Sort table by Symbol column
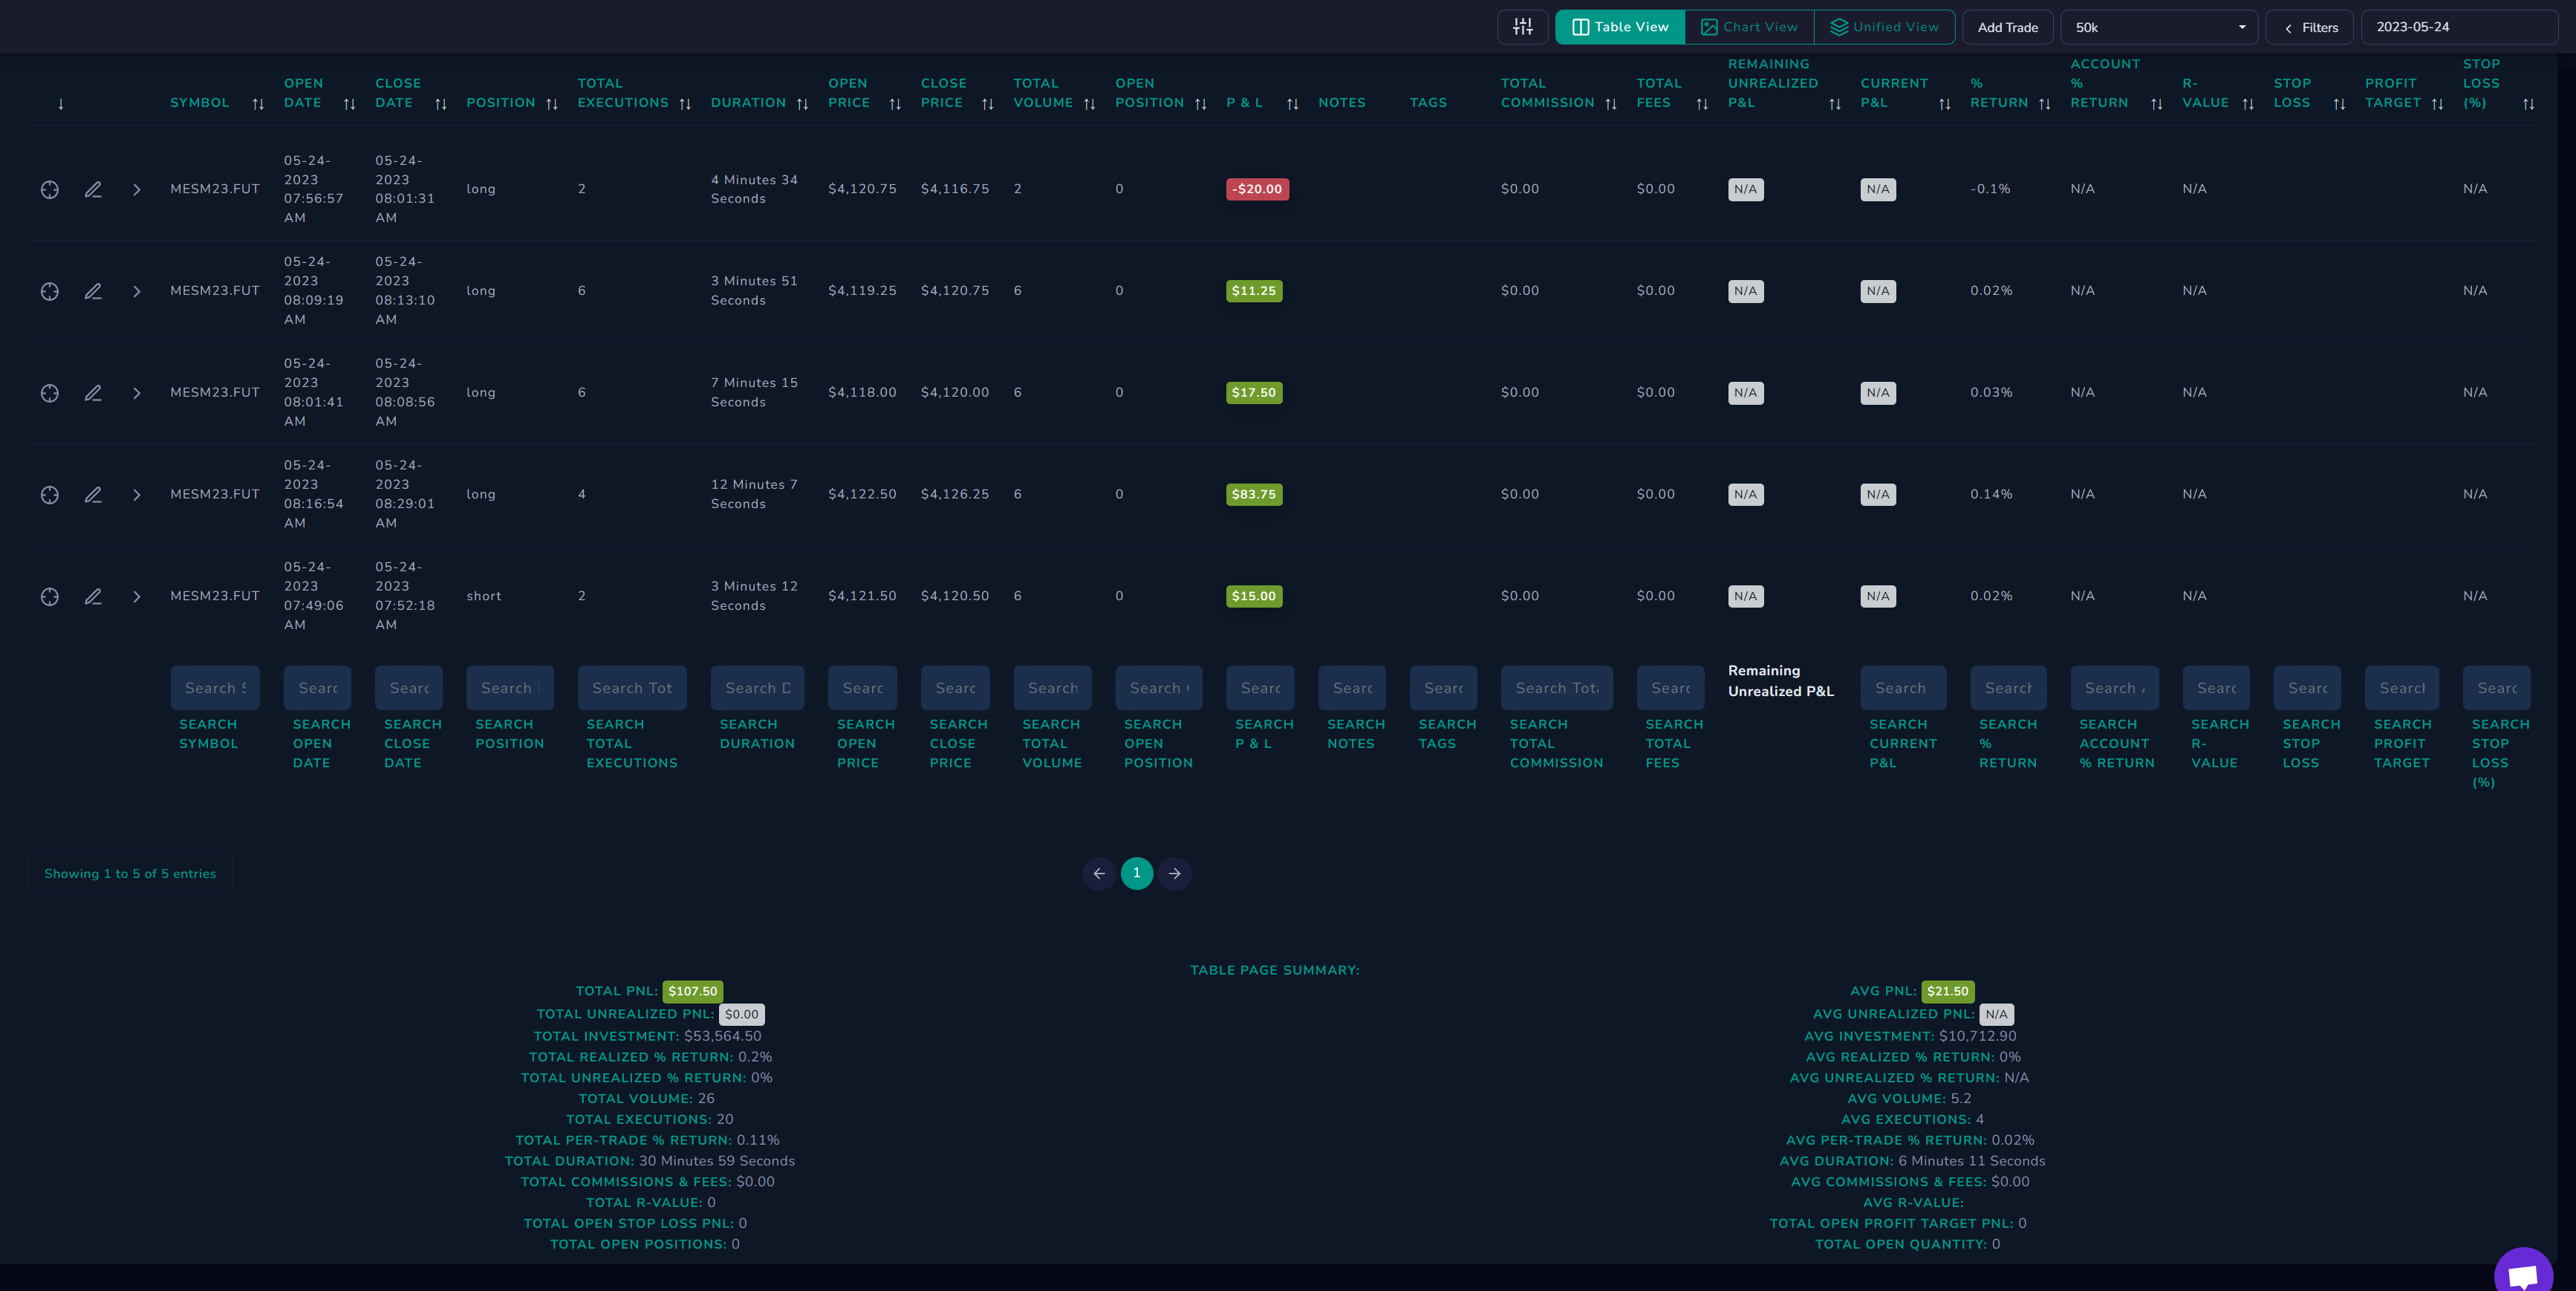Screen dimensions: 2576x1291 [x=258, y=104]
